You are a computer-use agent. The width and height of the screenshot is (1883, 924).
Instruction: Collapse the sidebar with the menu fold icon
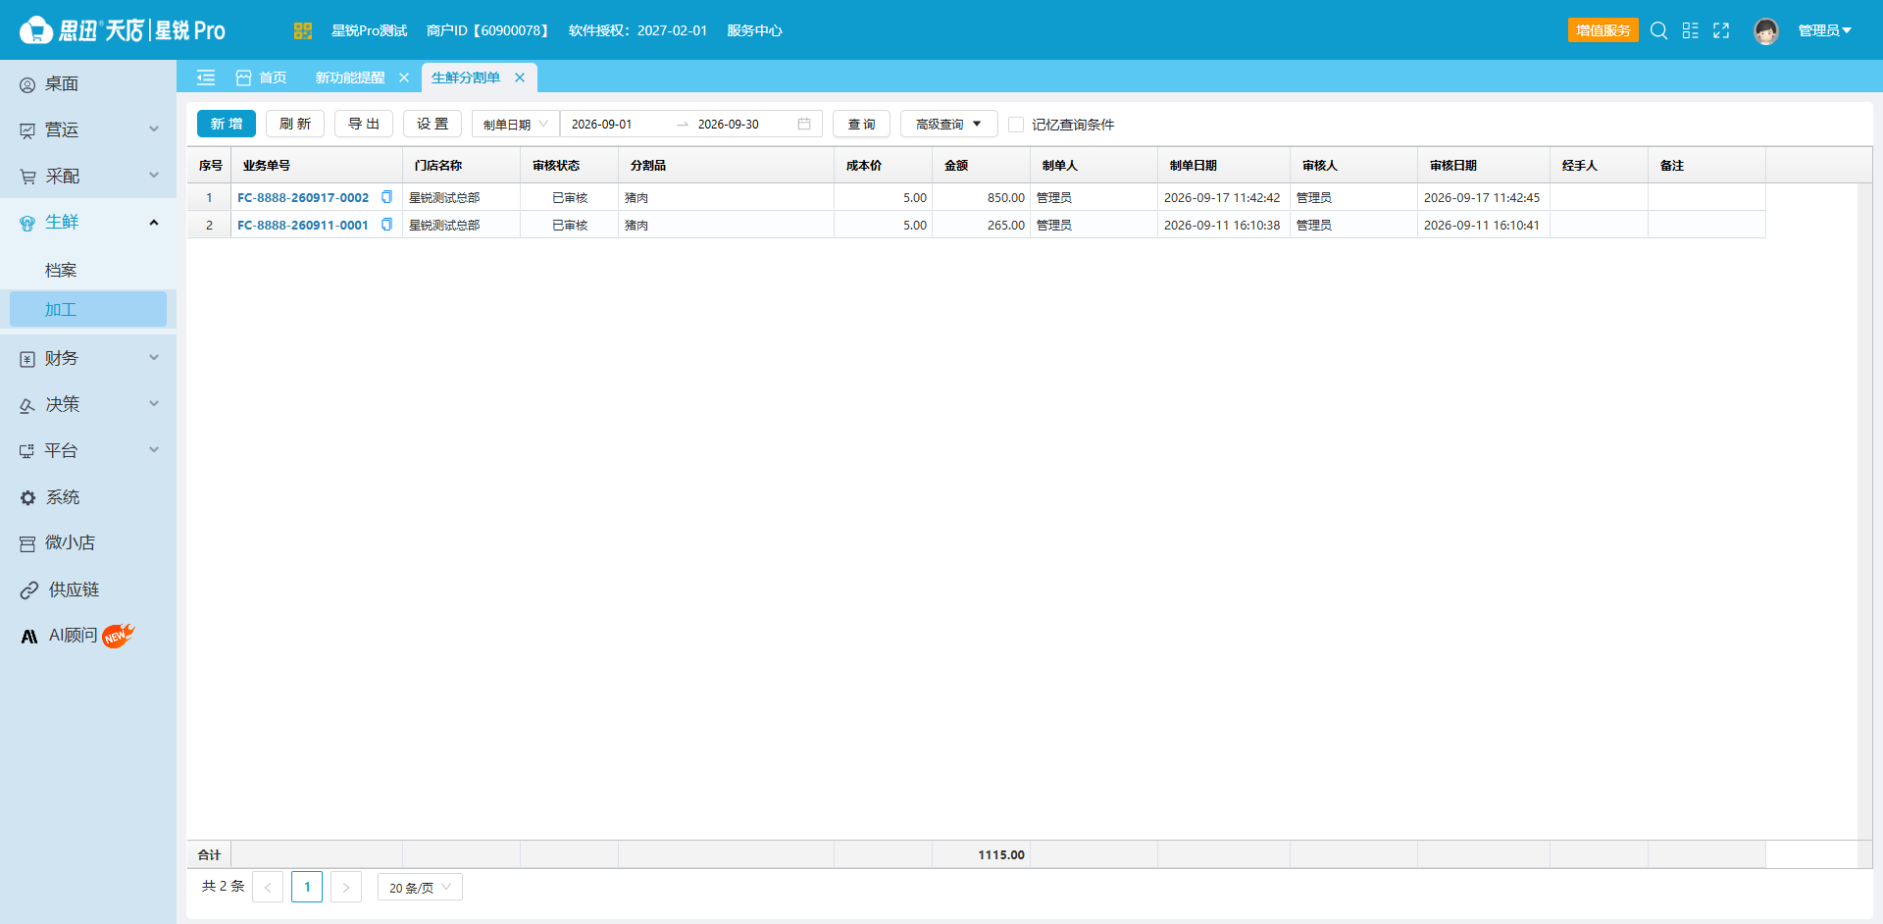click(x=206, y=77)
